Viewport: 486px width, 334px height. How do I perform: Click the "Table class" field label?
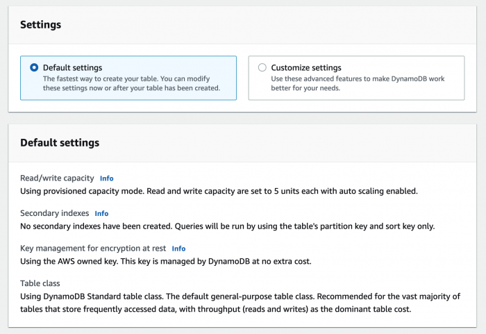(x=42, y=283)
